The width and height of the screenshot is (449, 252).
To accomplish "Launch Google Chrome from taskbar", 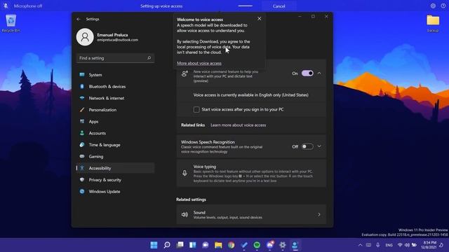I will tap(231, 245).
